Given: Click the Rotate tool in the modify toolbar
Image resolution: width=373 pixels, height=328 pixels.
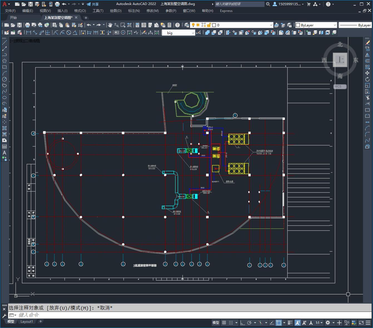Looking at the screenshot, I should [x=367, y=79].
